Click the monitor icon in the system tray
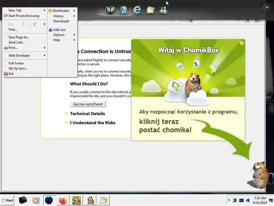This screenshot has height=206, width=274. point(241,200)
